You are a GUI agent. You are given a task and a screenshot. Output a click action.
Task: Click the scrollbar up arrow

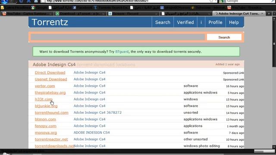click(274, 19)
